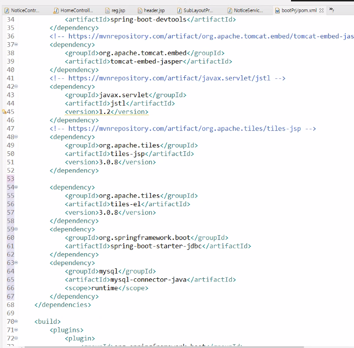Click the spring-boot-starter-jdbc artifactId
Image resolution: width=354 pixels, height=348 pixels.
pos(156,246)
